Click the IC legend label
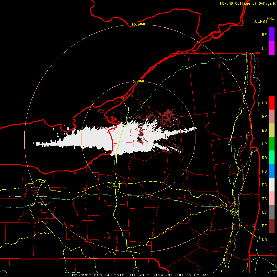 (264, 199)
